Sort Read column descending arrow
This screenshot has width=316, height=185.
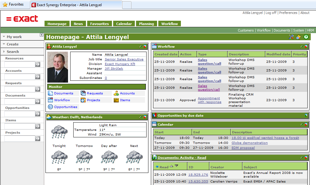tap(176, 166)
